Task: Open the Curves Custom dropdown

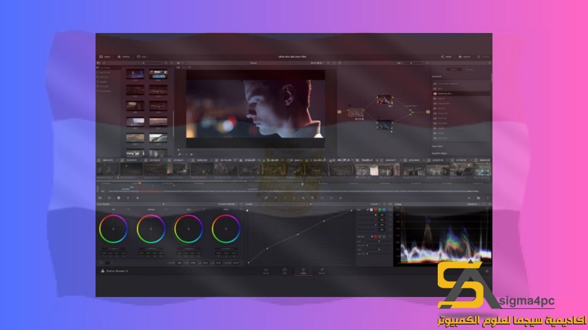Action: point(375,204)
